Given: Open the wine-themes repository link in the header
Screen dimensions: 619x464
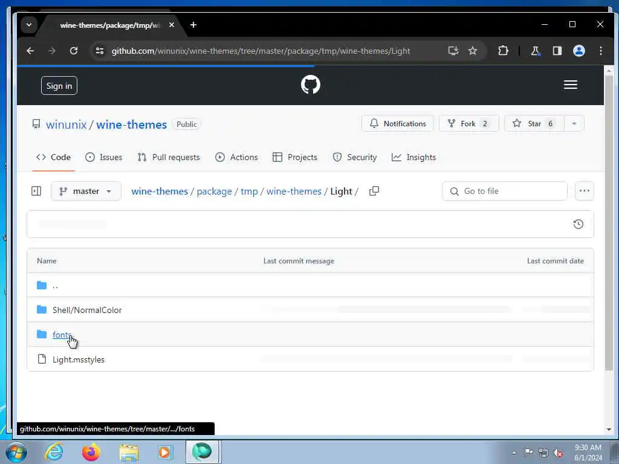Looking at the screenshot, I should (131, 124).
